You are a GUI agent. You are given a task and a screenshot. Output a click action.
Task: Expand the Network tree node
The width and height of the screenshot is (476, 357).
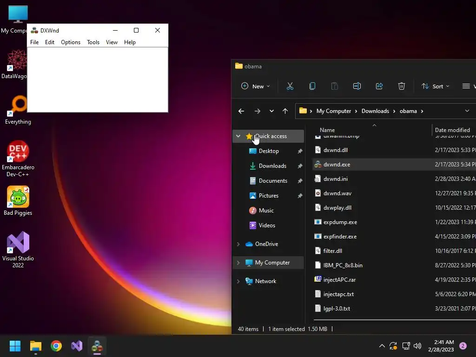tap(238, 281)
